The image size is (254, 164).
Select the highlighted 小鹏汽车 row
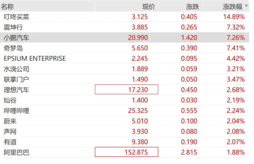[x=16, y=38]
